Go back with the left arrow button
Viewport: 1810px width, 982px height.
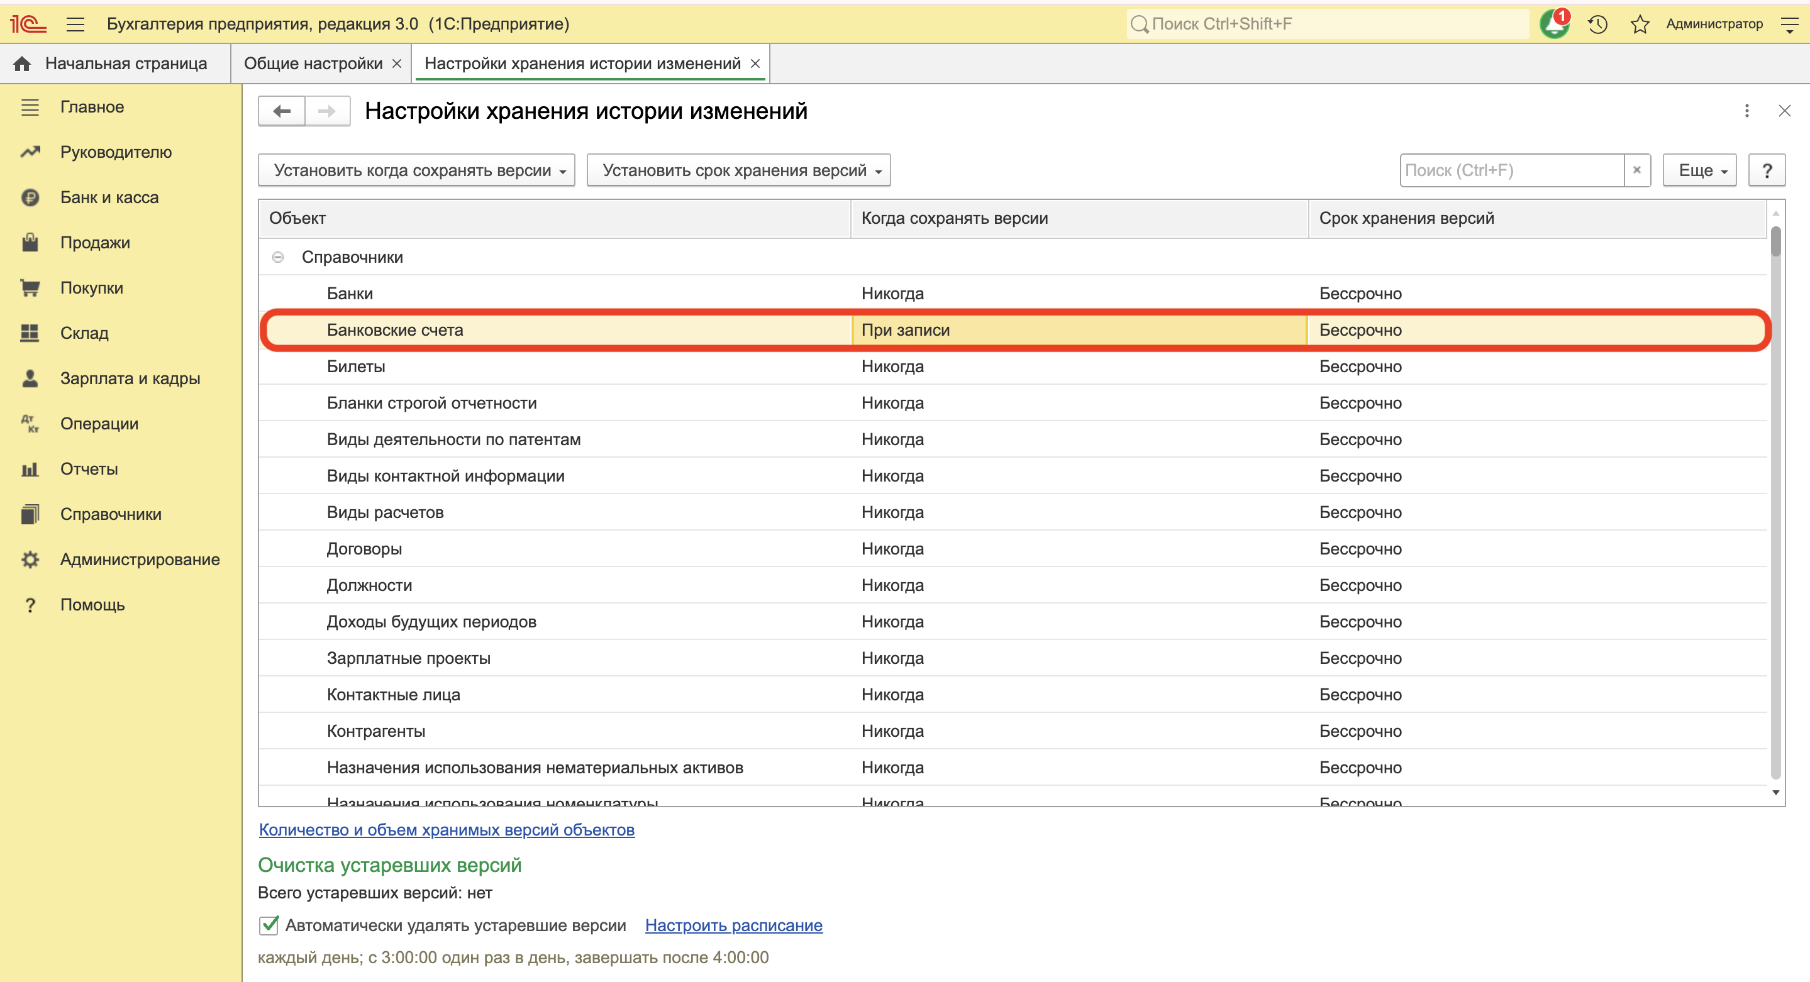282,111
